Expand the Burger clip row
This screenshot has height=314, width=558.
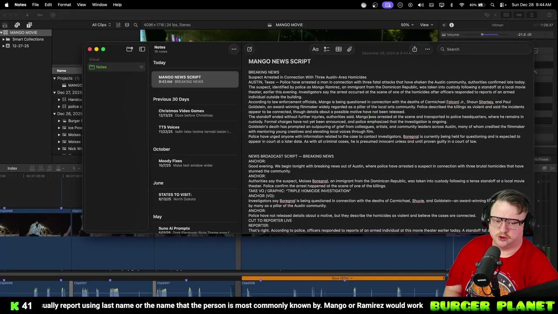click(59, 121)
